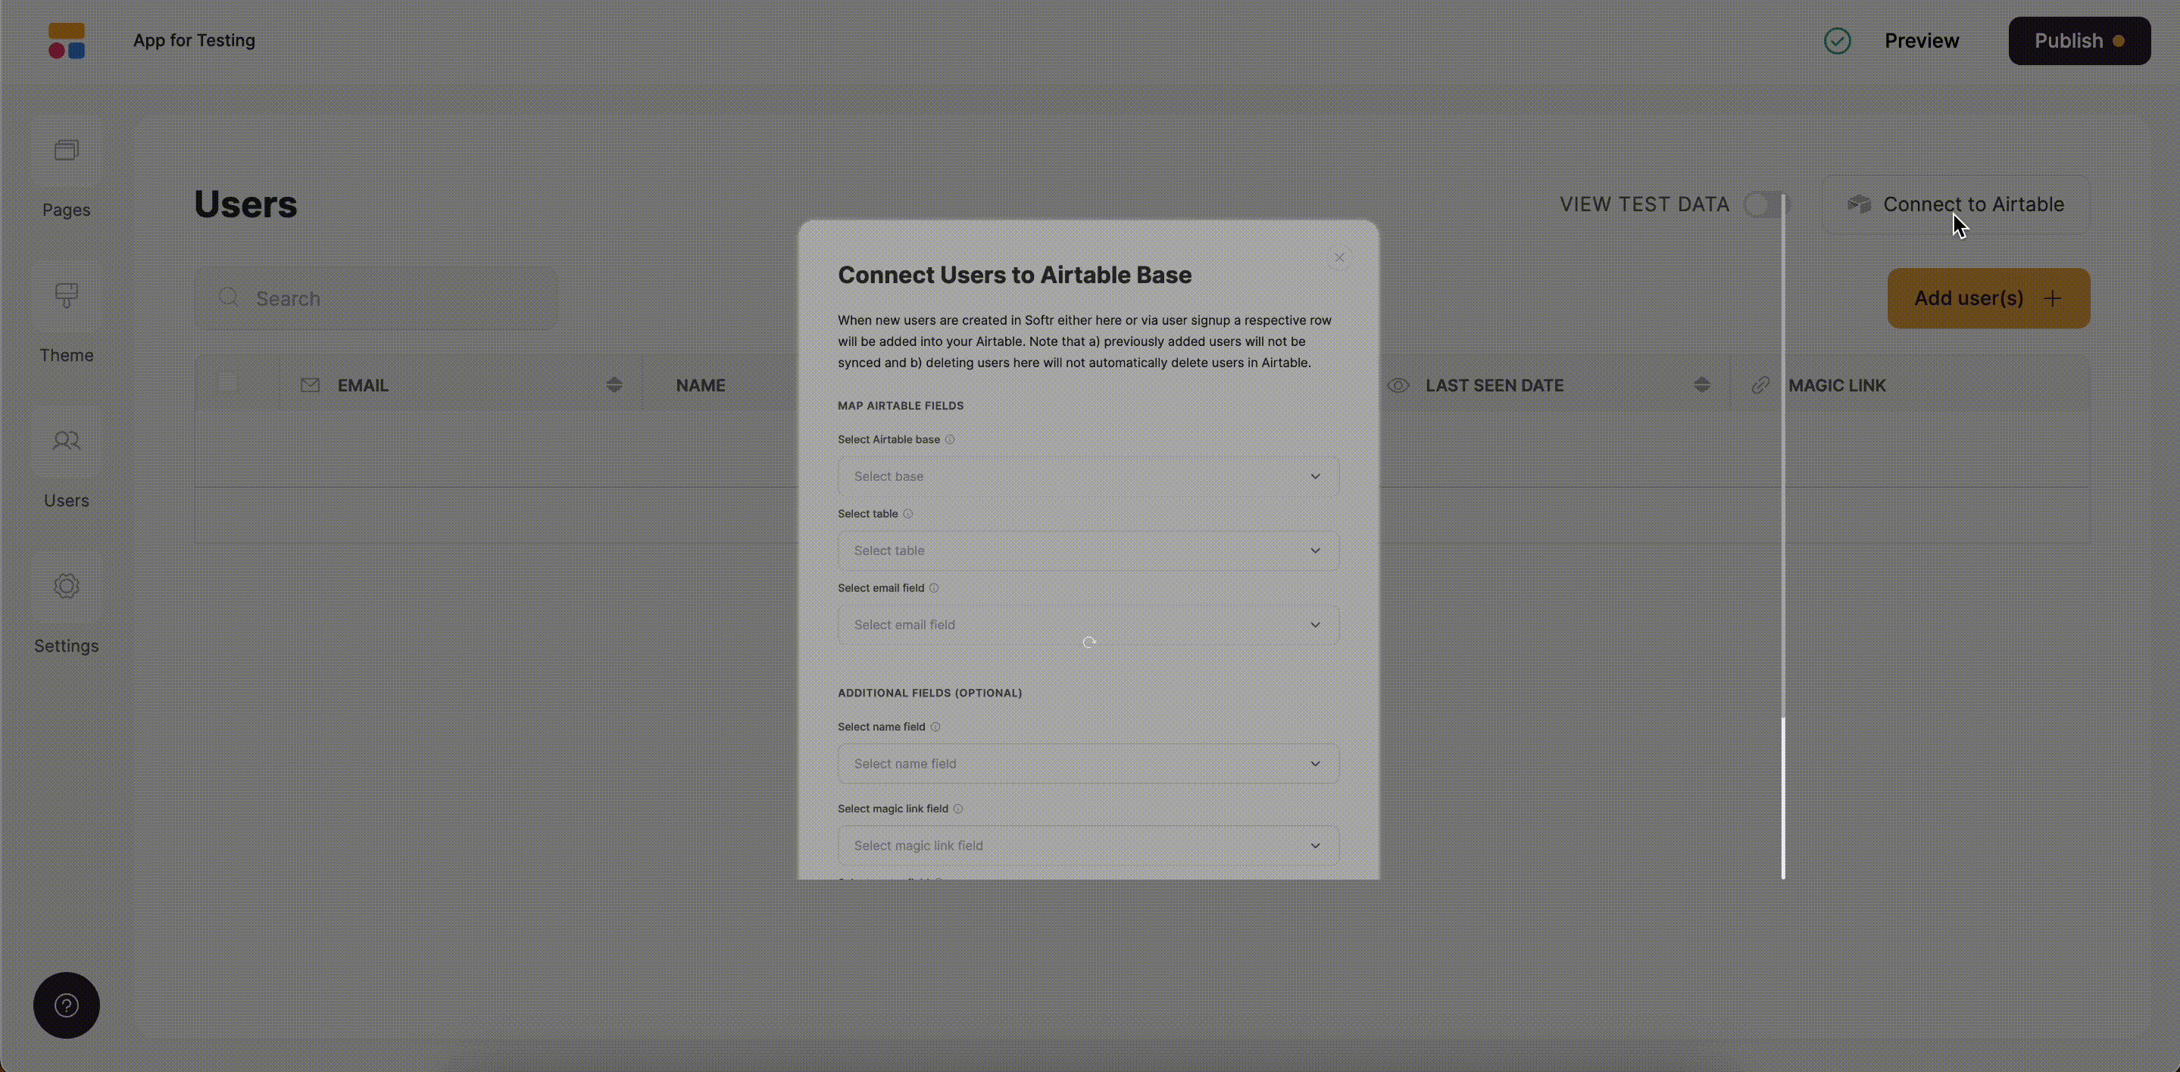2180x1072 pixels.
Task: Click the Preview button
Action: point(1921,41)
